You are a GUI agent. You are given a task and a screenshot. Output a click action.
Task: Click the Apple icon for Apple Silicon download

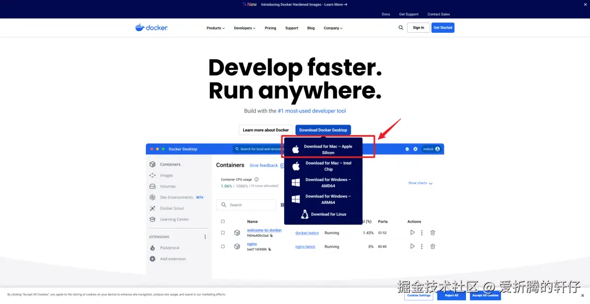pos(296,150)
